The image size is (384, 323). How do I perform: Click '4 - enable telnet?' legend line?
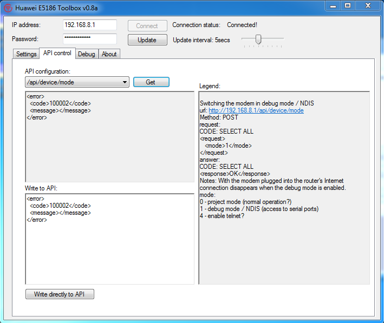coord(222,216)
